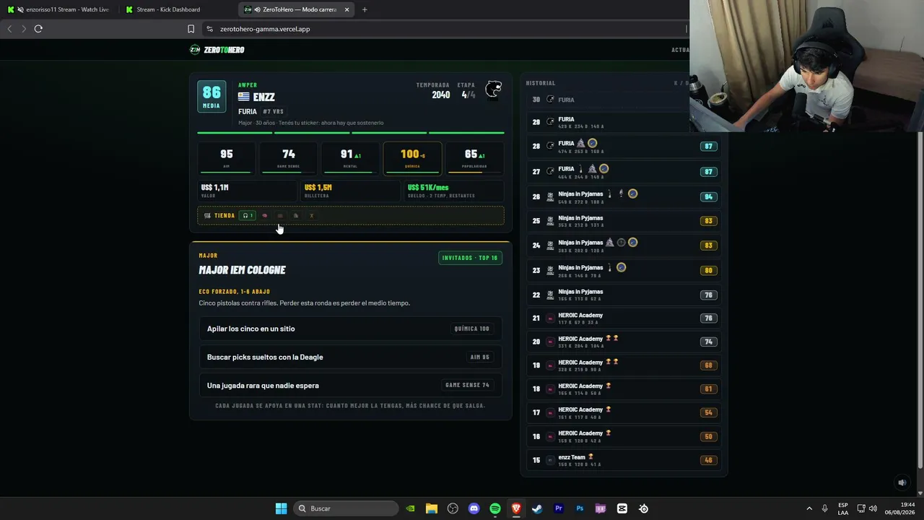Open CapCut from the taskbar
The width and height of the screenshot is (924, 520).
622,508
